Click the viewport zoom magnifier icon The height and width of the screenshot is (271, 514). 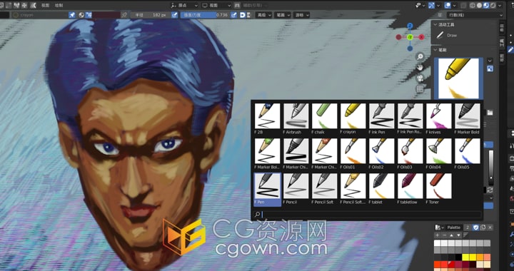(420, 57)
